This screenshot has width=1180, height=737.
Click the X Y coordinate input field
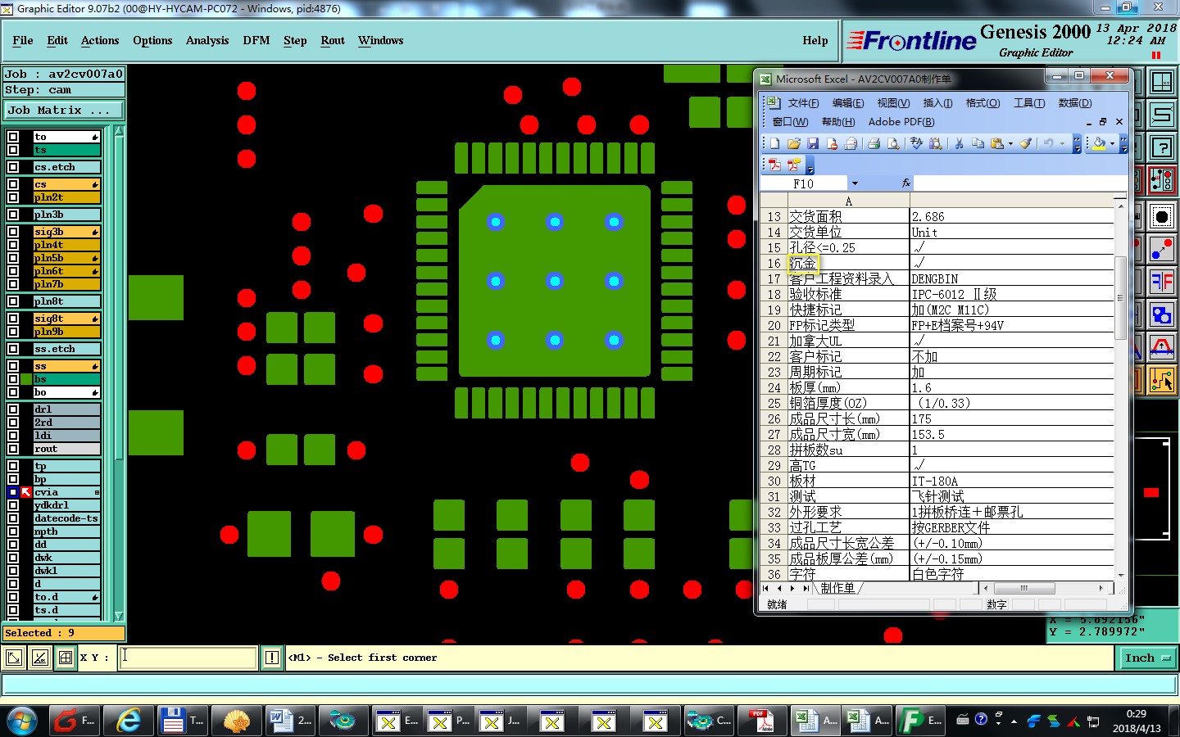[x=188, y=658]
